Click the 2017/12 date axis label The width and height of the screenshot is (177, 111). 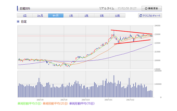click(130, 100)
